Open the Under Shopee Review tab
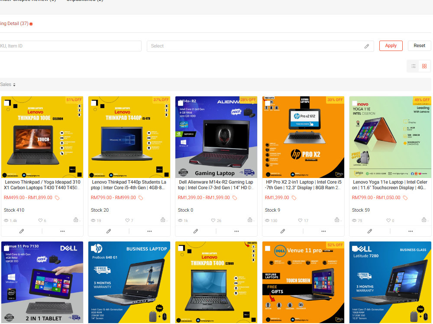 [x=28, y=1]
